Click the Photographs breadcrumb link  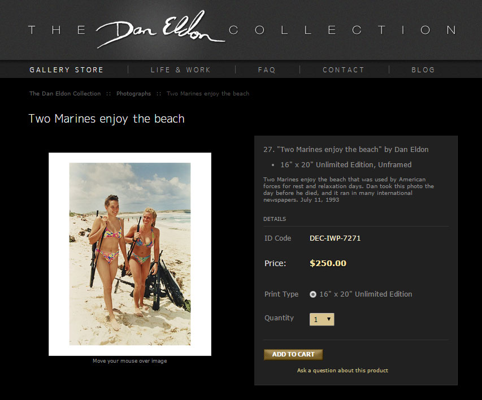(134, 93)
